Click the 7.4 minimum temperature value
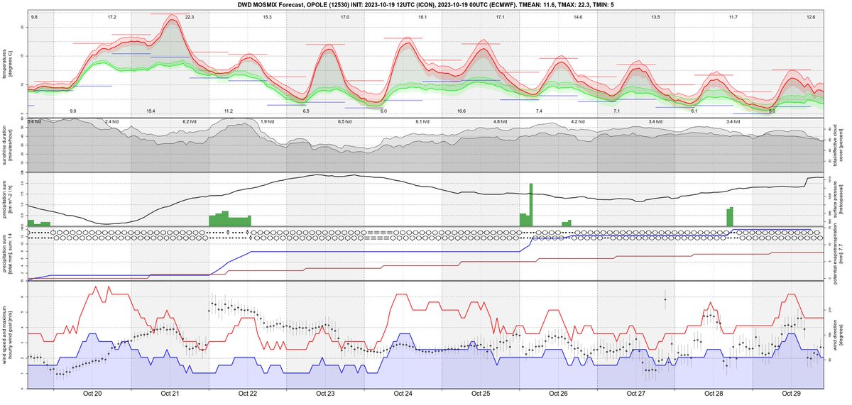Image resolution: width=852 pixels, height=405 pixels. pyautogui.click(x=539, y=111)
